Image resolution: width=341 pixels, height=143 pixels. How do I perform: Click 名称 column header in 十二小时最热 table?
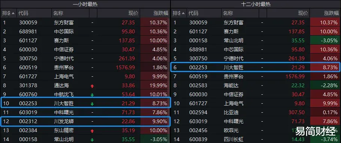[x=228, y=13]
